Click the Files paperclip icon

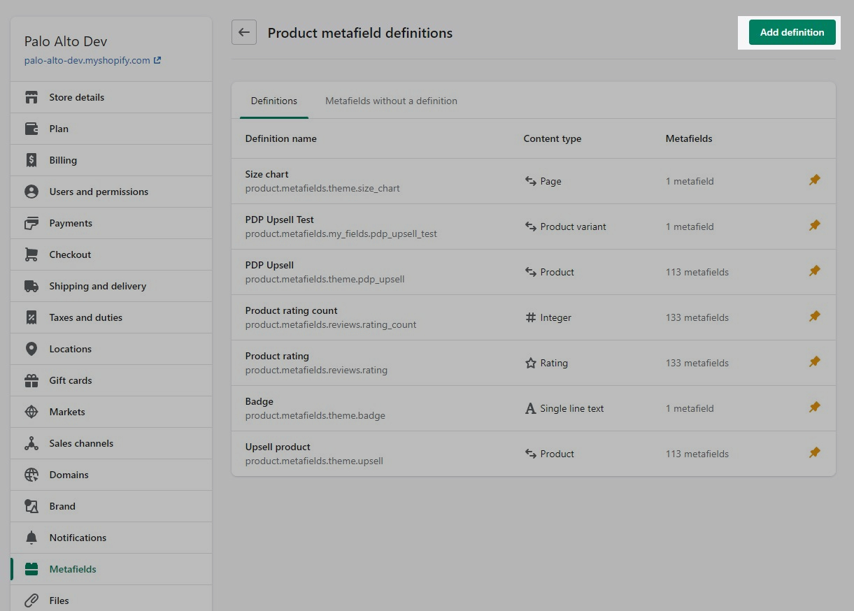pos(31,601)
